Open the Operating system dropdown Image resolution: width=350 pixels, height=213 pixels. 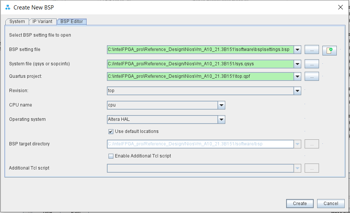[221, 119]
